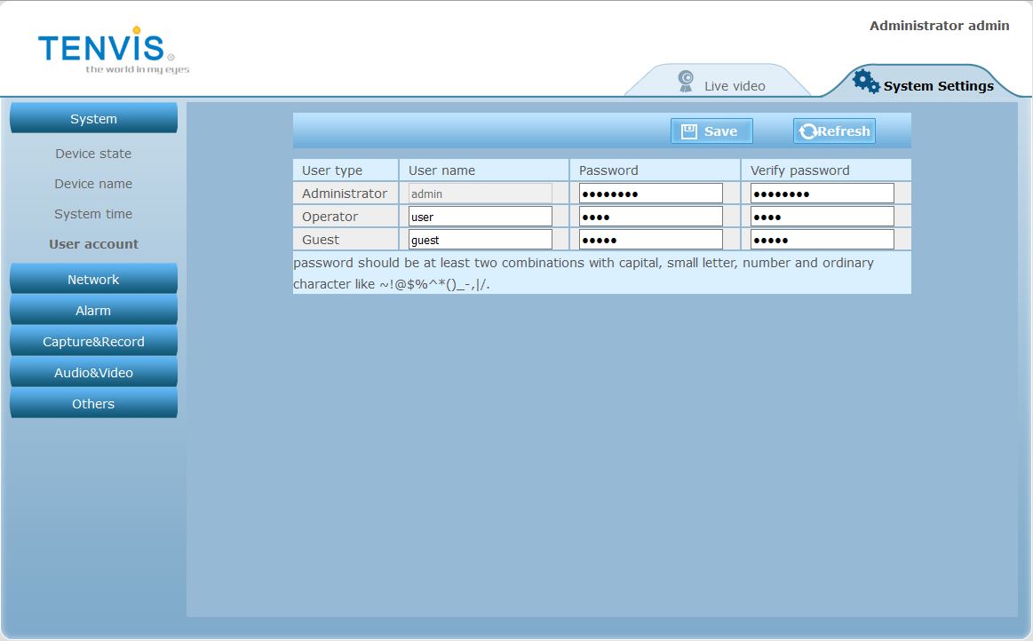
Task: Open System time settings
Action: point(93,214)
